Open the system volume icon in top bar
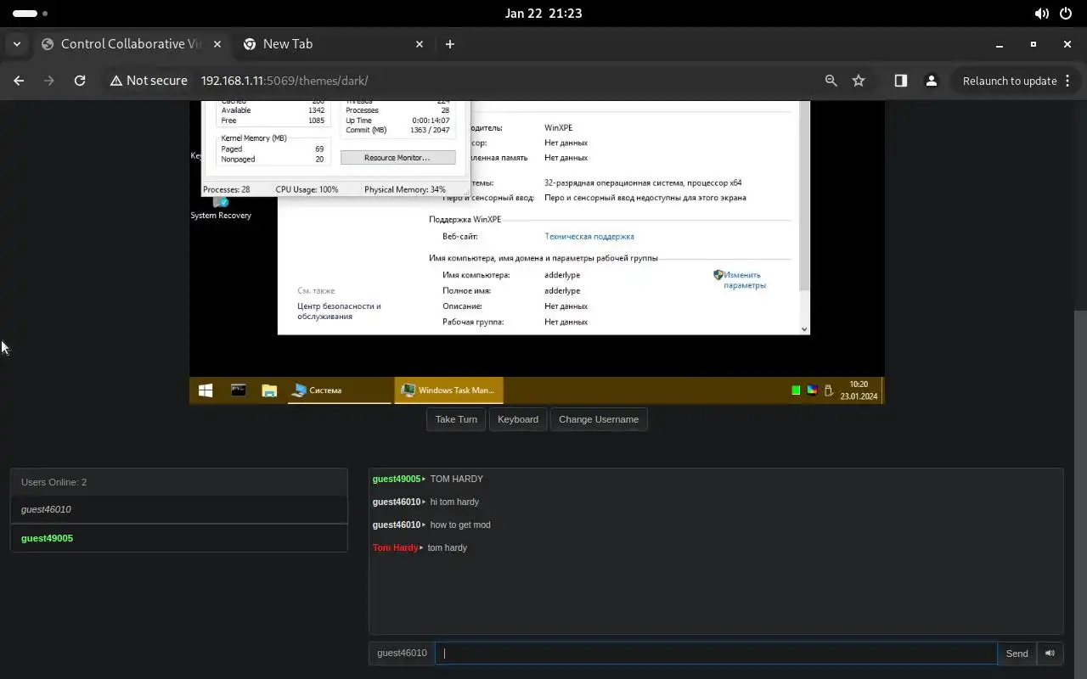Viewport: 1087px width, 679px height. 1041,14
